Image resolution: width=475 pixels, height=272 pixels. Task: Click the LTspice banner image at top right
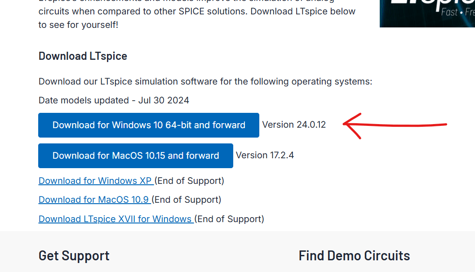(427, 13)
